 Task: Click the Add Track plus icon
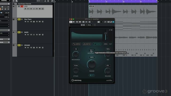[x=14, y=1]
